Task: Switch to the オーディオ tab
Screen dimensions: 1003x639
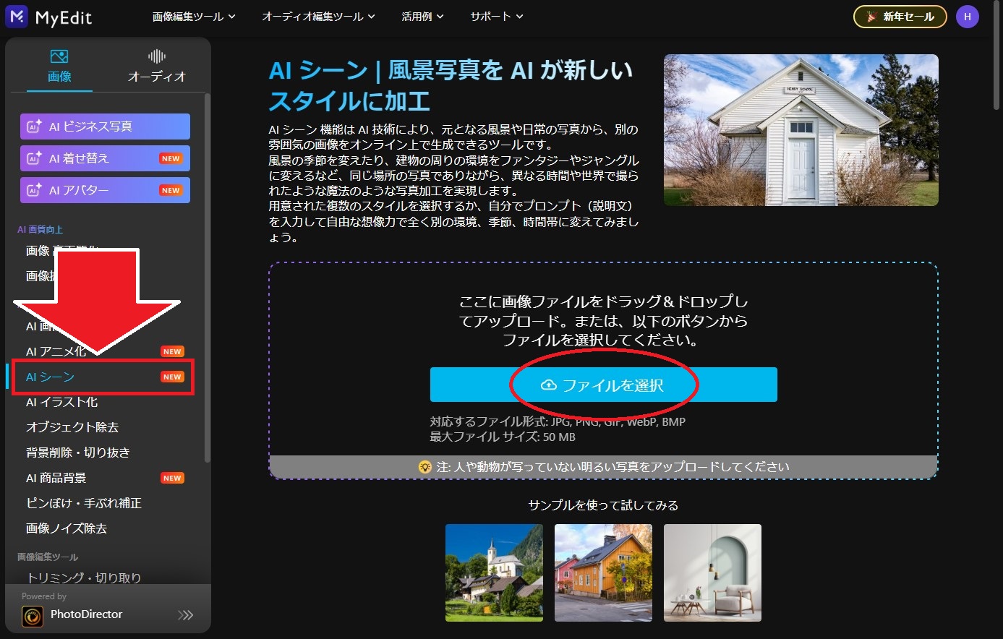Action: (157, 67)
